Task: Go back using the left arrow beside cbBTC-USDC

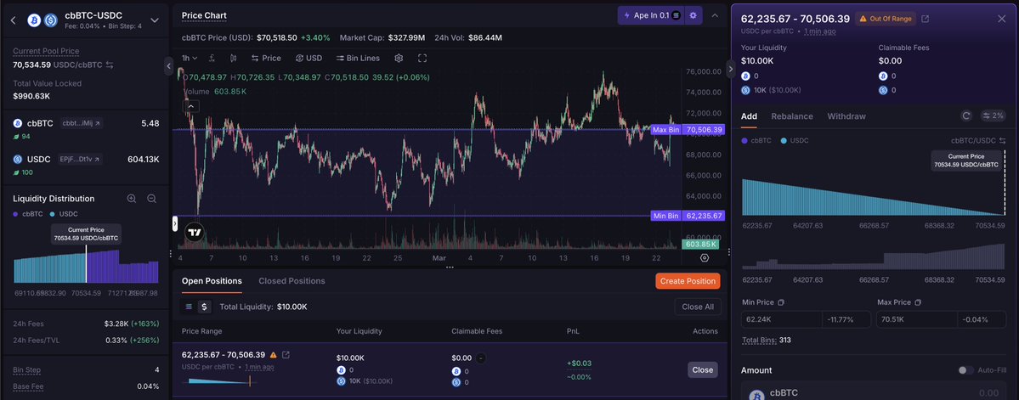Action: (x=13, y=20)
